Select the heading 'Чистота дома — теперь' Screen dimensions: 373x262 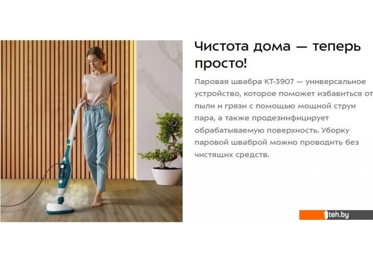tap(278, 46)
